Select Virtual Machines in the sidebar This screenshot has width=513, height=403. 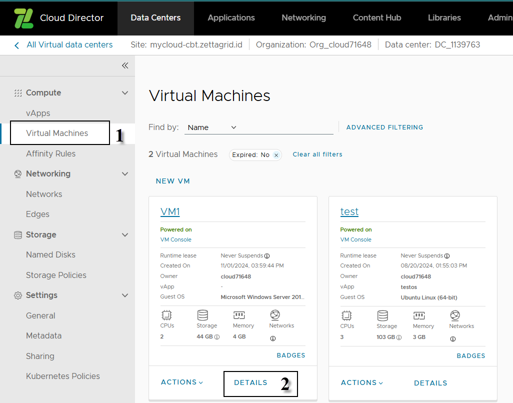(x=57, y=133)
